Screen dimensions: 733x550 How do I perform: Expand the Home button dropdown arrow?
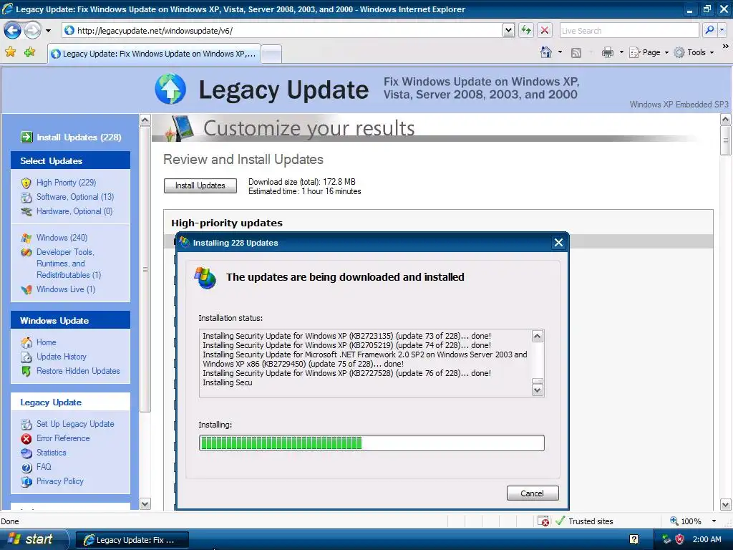pos(560,52)
